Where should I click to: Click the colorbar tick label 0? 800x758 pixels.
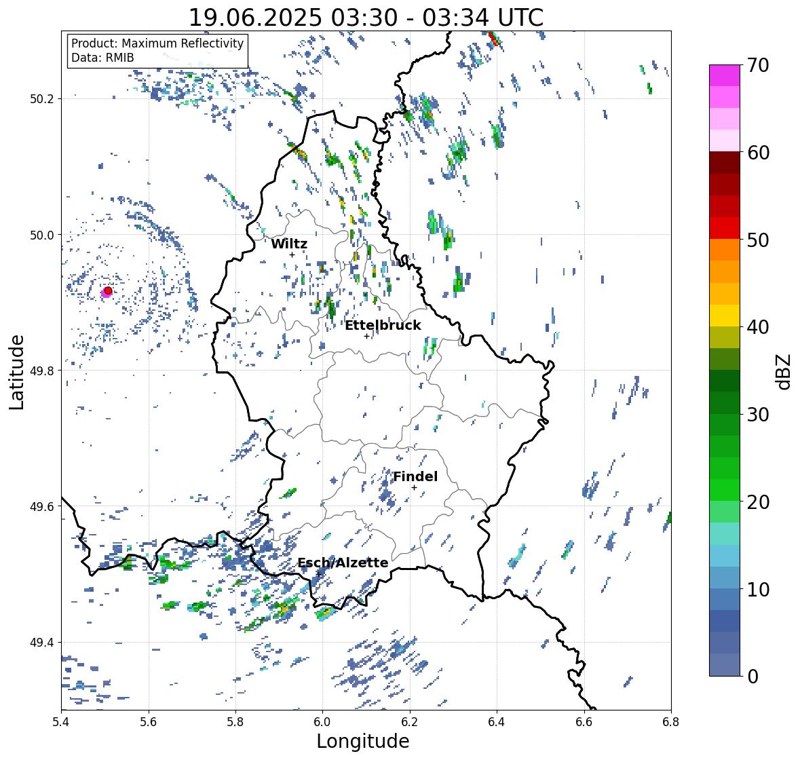pos(753,677)
